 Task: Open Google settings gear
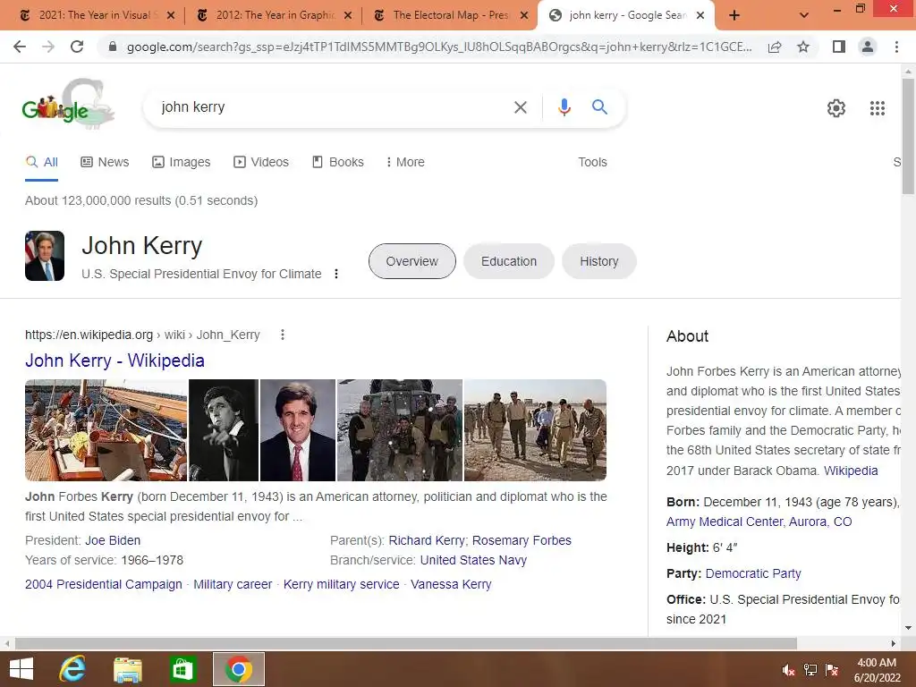pyautogui.click(x=836, y=108)
